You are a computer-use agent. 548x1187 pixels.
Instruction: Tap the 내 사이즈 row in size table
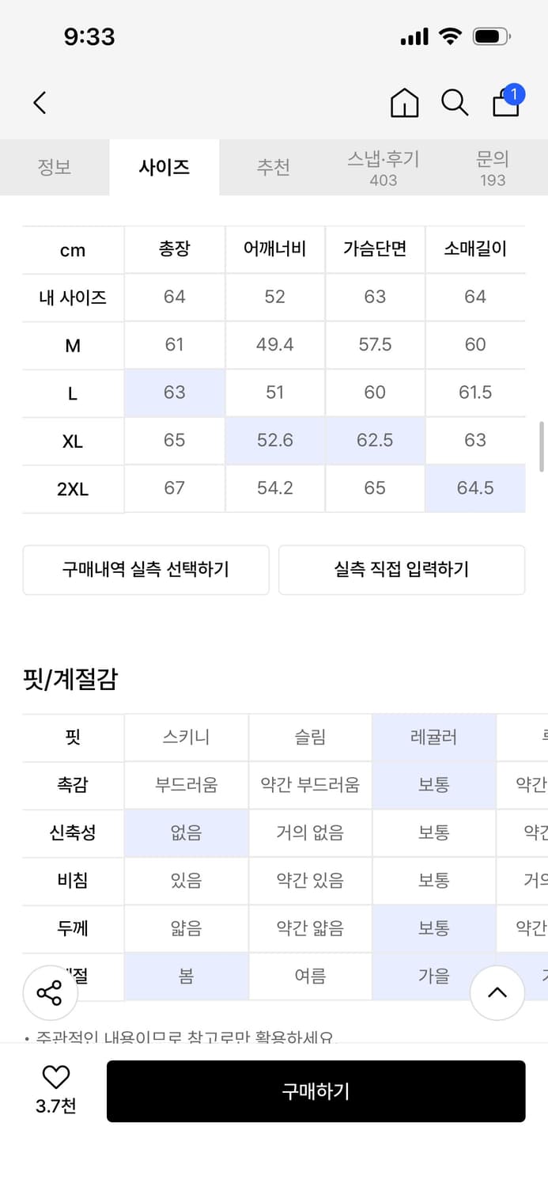pos(72,297)
